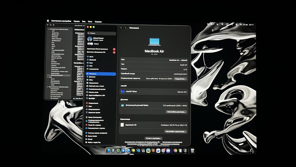Click Настройки дисплеев button
Screen dimensions: 296x167
[x=176, y=112]
